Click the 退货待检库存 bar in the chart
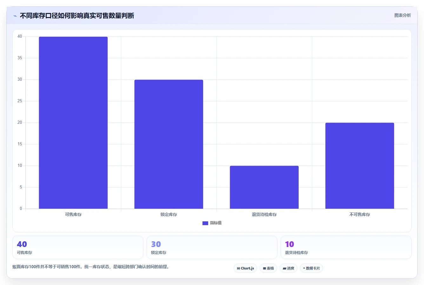Image resolution: width=424 pixels, height=285 pixels. pyautogui.click(x=264, y=187)
